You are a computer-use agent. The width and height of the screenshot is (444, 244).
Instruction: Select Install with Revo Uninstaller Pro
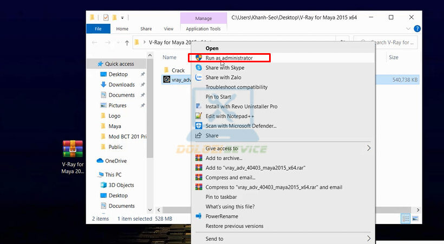click(x=241, y=107)
